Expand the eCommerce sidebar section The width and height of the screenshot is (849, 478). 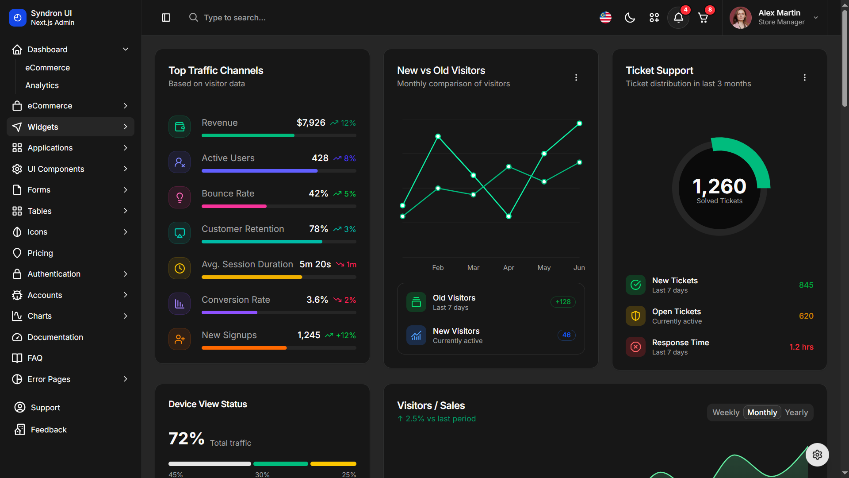pos(70,106)
